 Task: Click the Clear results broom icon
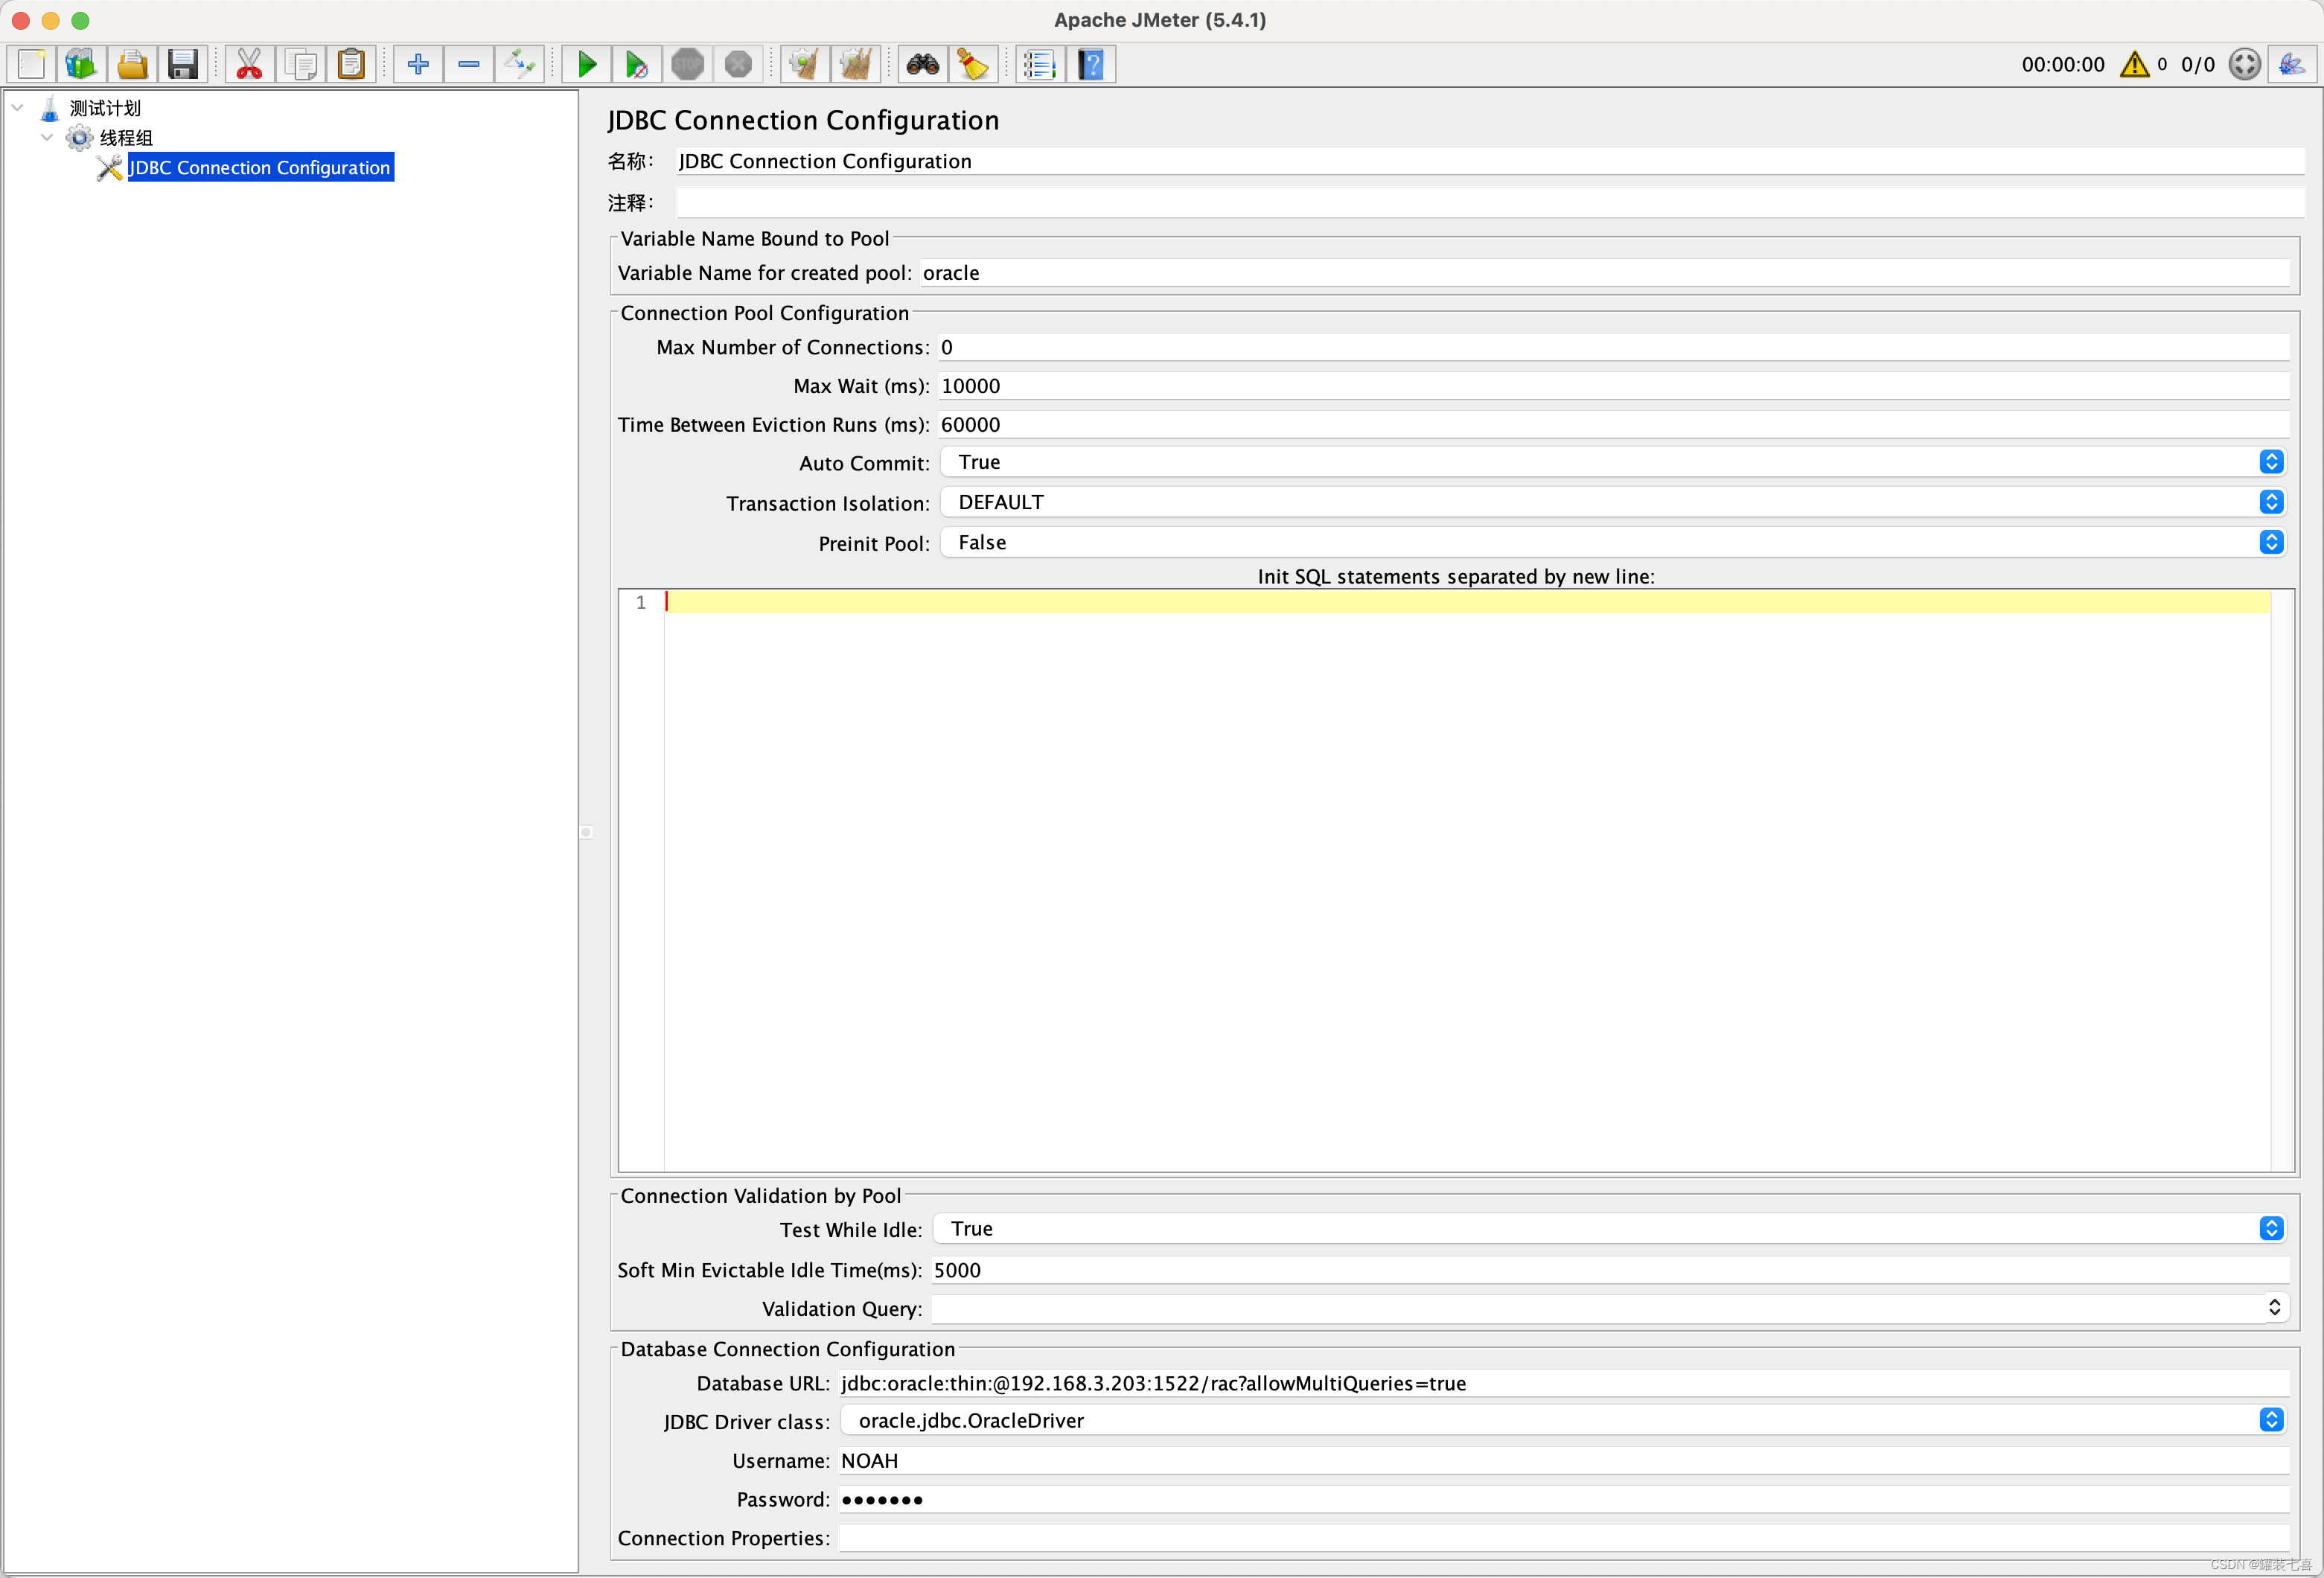[x=805, y=65]
